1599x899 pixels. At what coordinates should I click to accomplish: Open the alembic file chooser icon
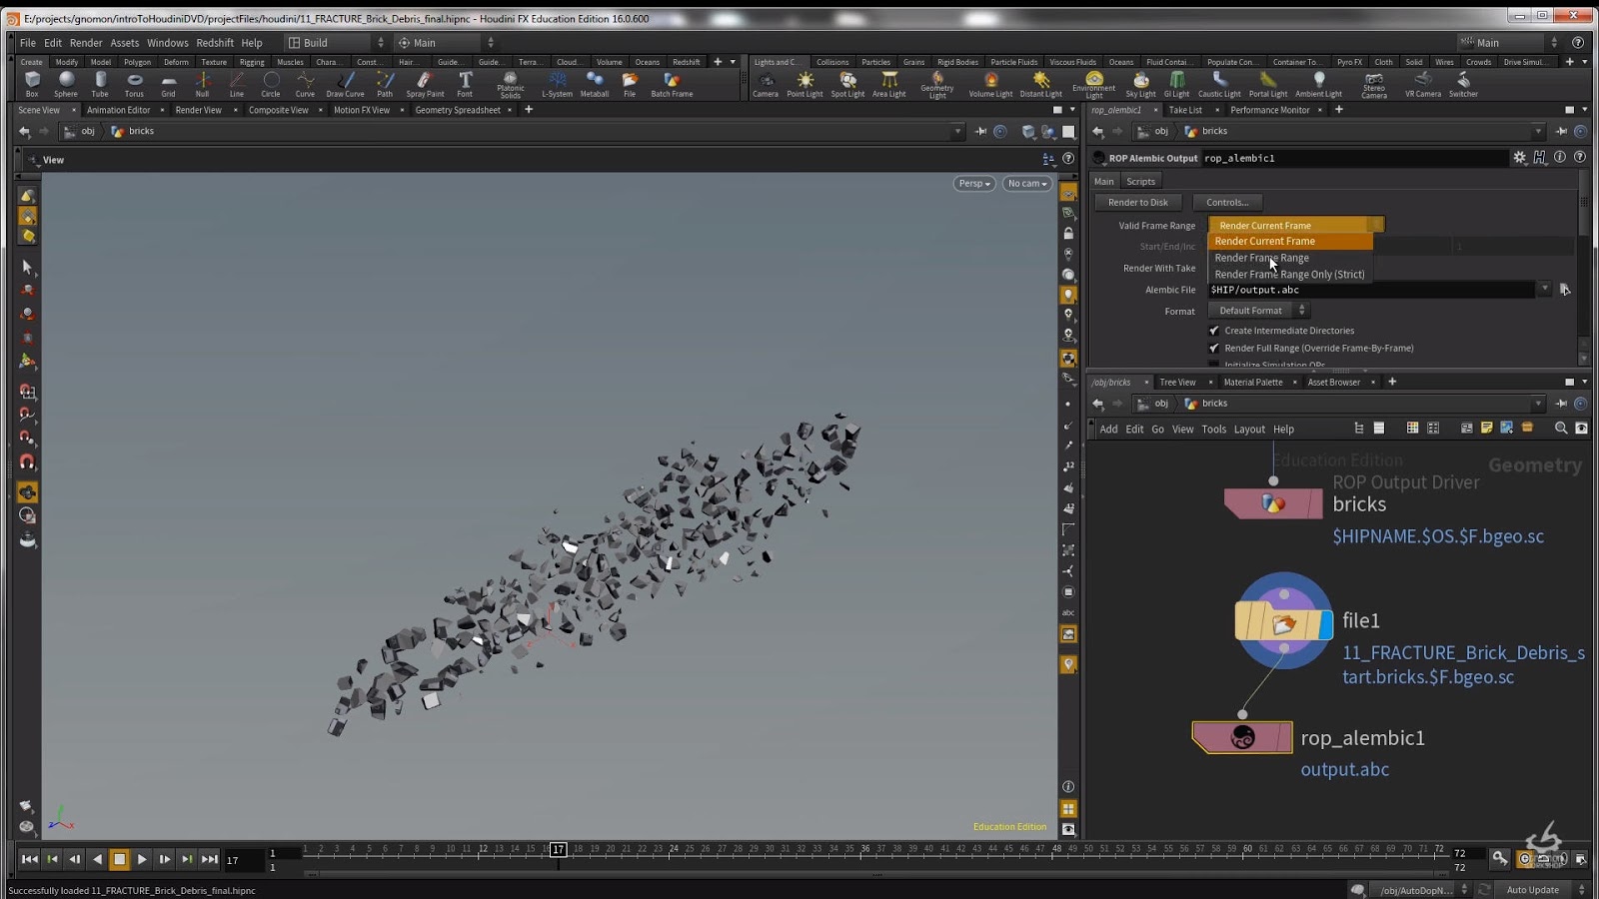[1565, 290]
